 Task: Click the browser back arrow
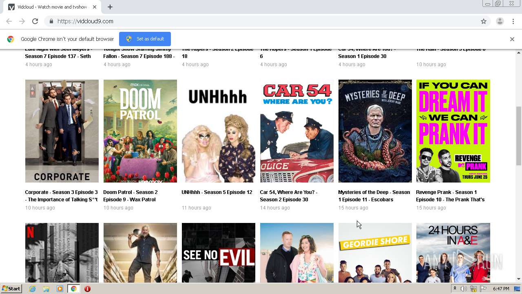click(x=9, y=21)
